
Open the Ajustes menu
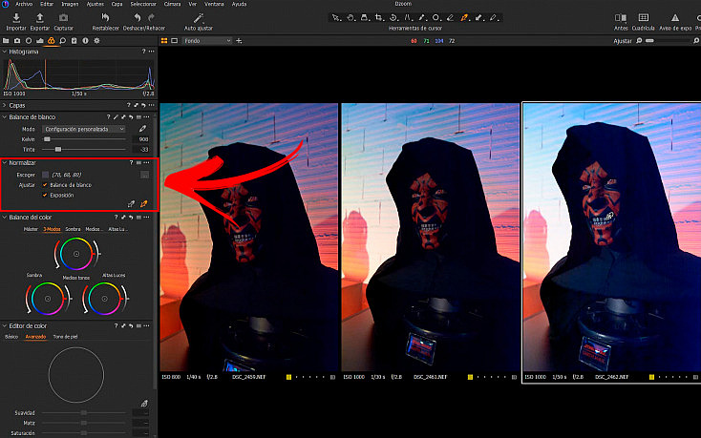[96, 4]
